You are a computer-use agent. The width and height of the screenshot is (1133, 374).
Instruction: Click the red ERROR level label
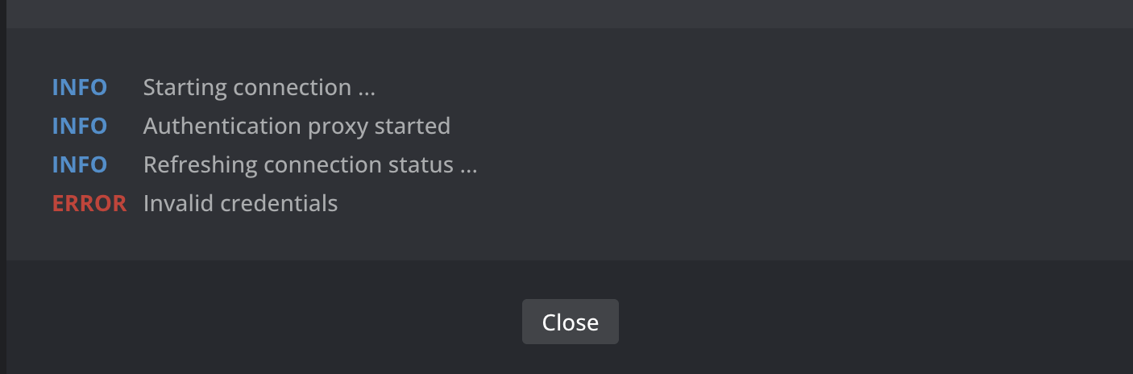tap(89, 204)
